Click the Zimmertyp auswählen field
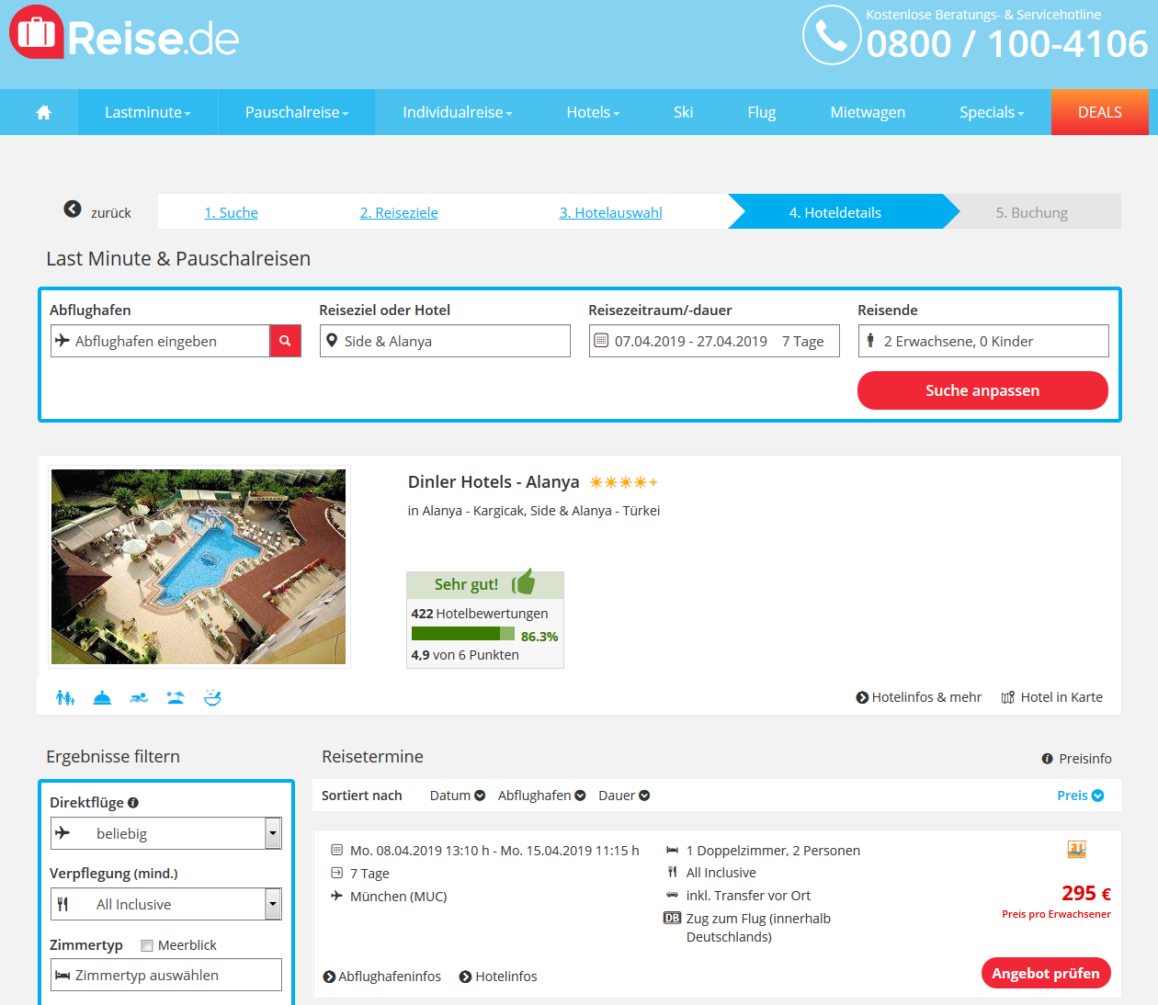 pyautogui.click(x=166, y=975)
